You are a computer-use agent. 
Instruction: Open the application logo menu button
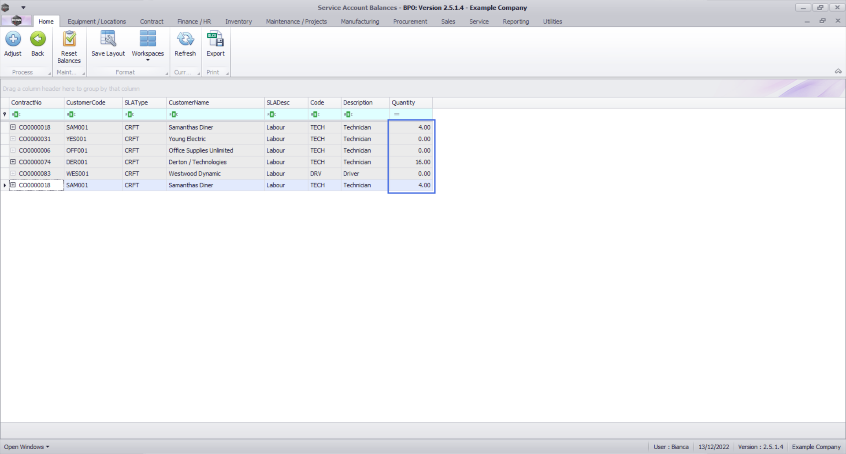point(16,21)
